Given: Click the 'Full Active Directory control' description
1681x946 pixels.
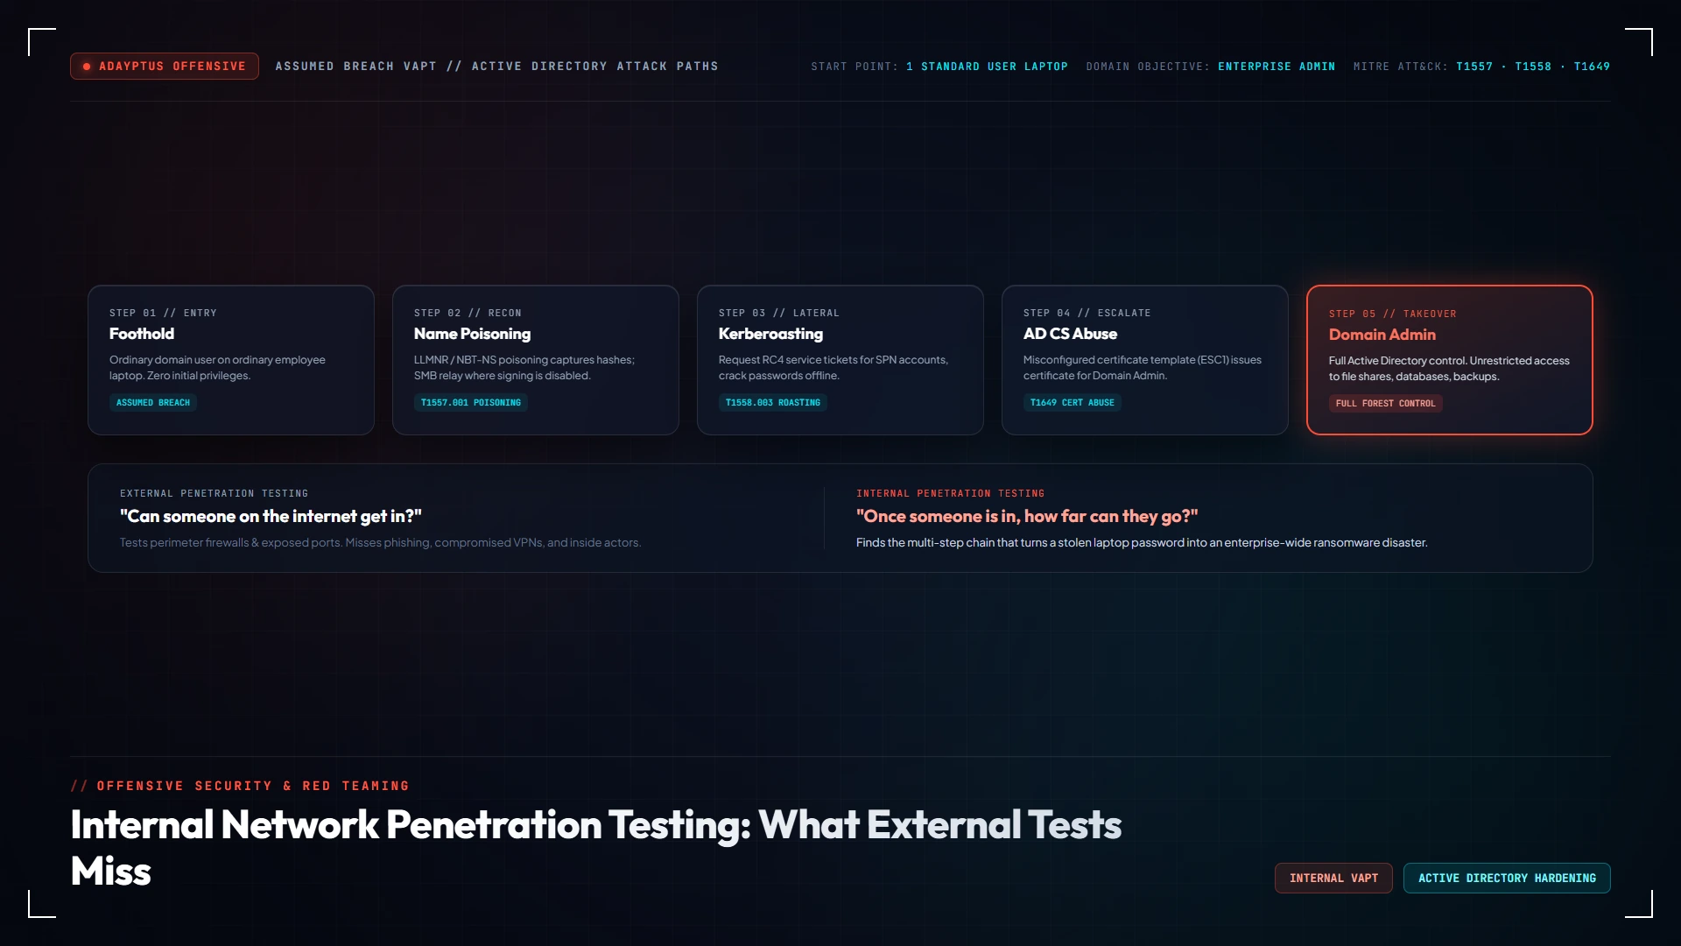Looking at the screenshot, I should [1449, 369].
